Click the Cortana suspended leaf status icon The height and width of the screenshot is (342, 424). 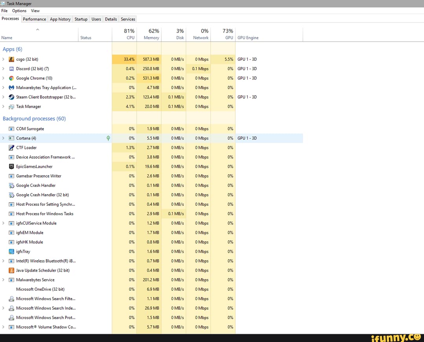[108, 138]
